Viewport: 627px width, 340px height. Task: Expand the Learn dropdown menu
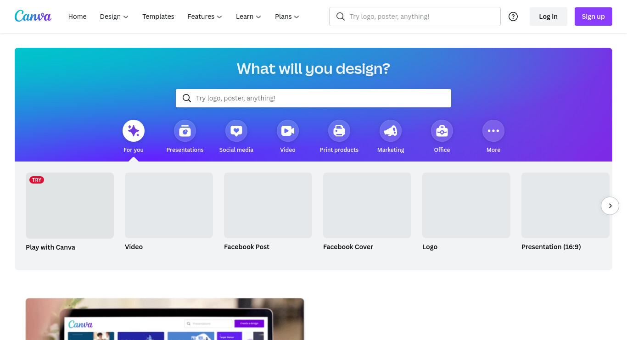tap(248, 17)
